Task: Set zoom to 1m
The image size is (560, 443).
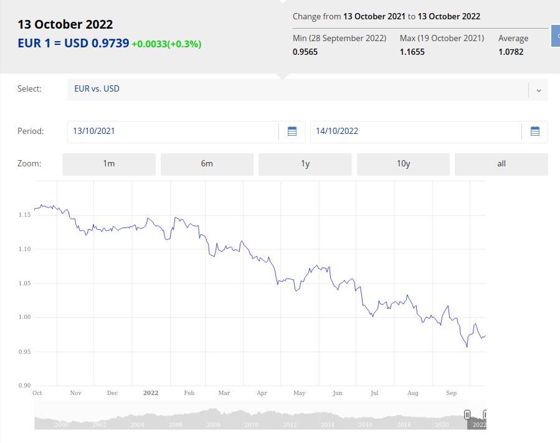Action: pos(109,164)
